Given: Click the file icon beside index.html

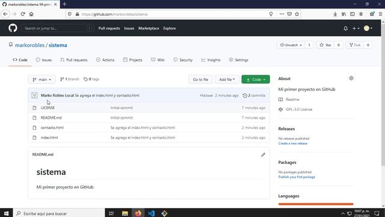Looking at the screenshot, I should coord(34,137).
